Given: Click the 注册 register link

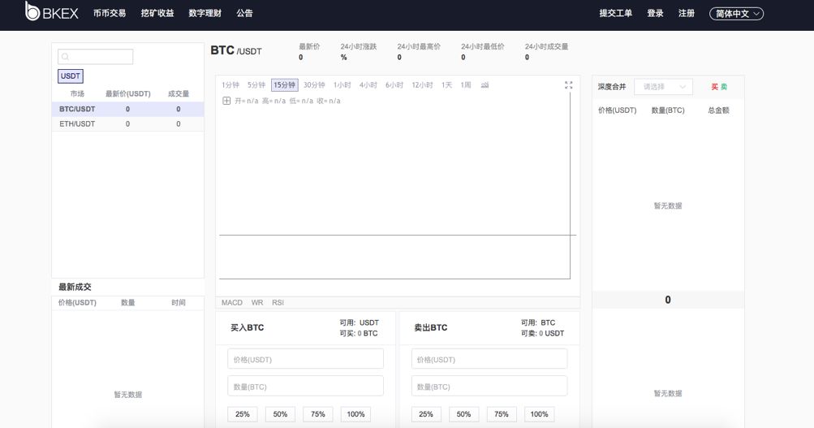Looking at the screenshot, I should click(x=687, y=13).
